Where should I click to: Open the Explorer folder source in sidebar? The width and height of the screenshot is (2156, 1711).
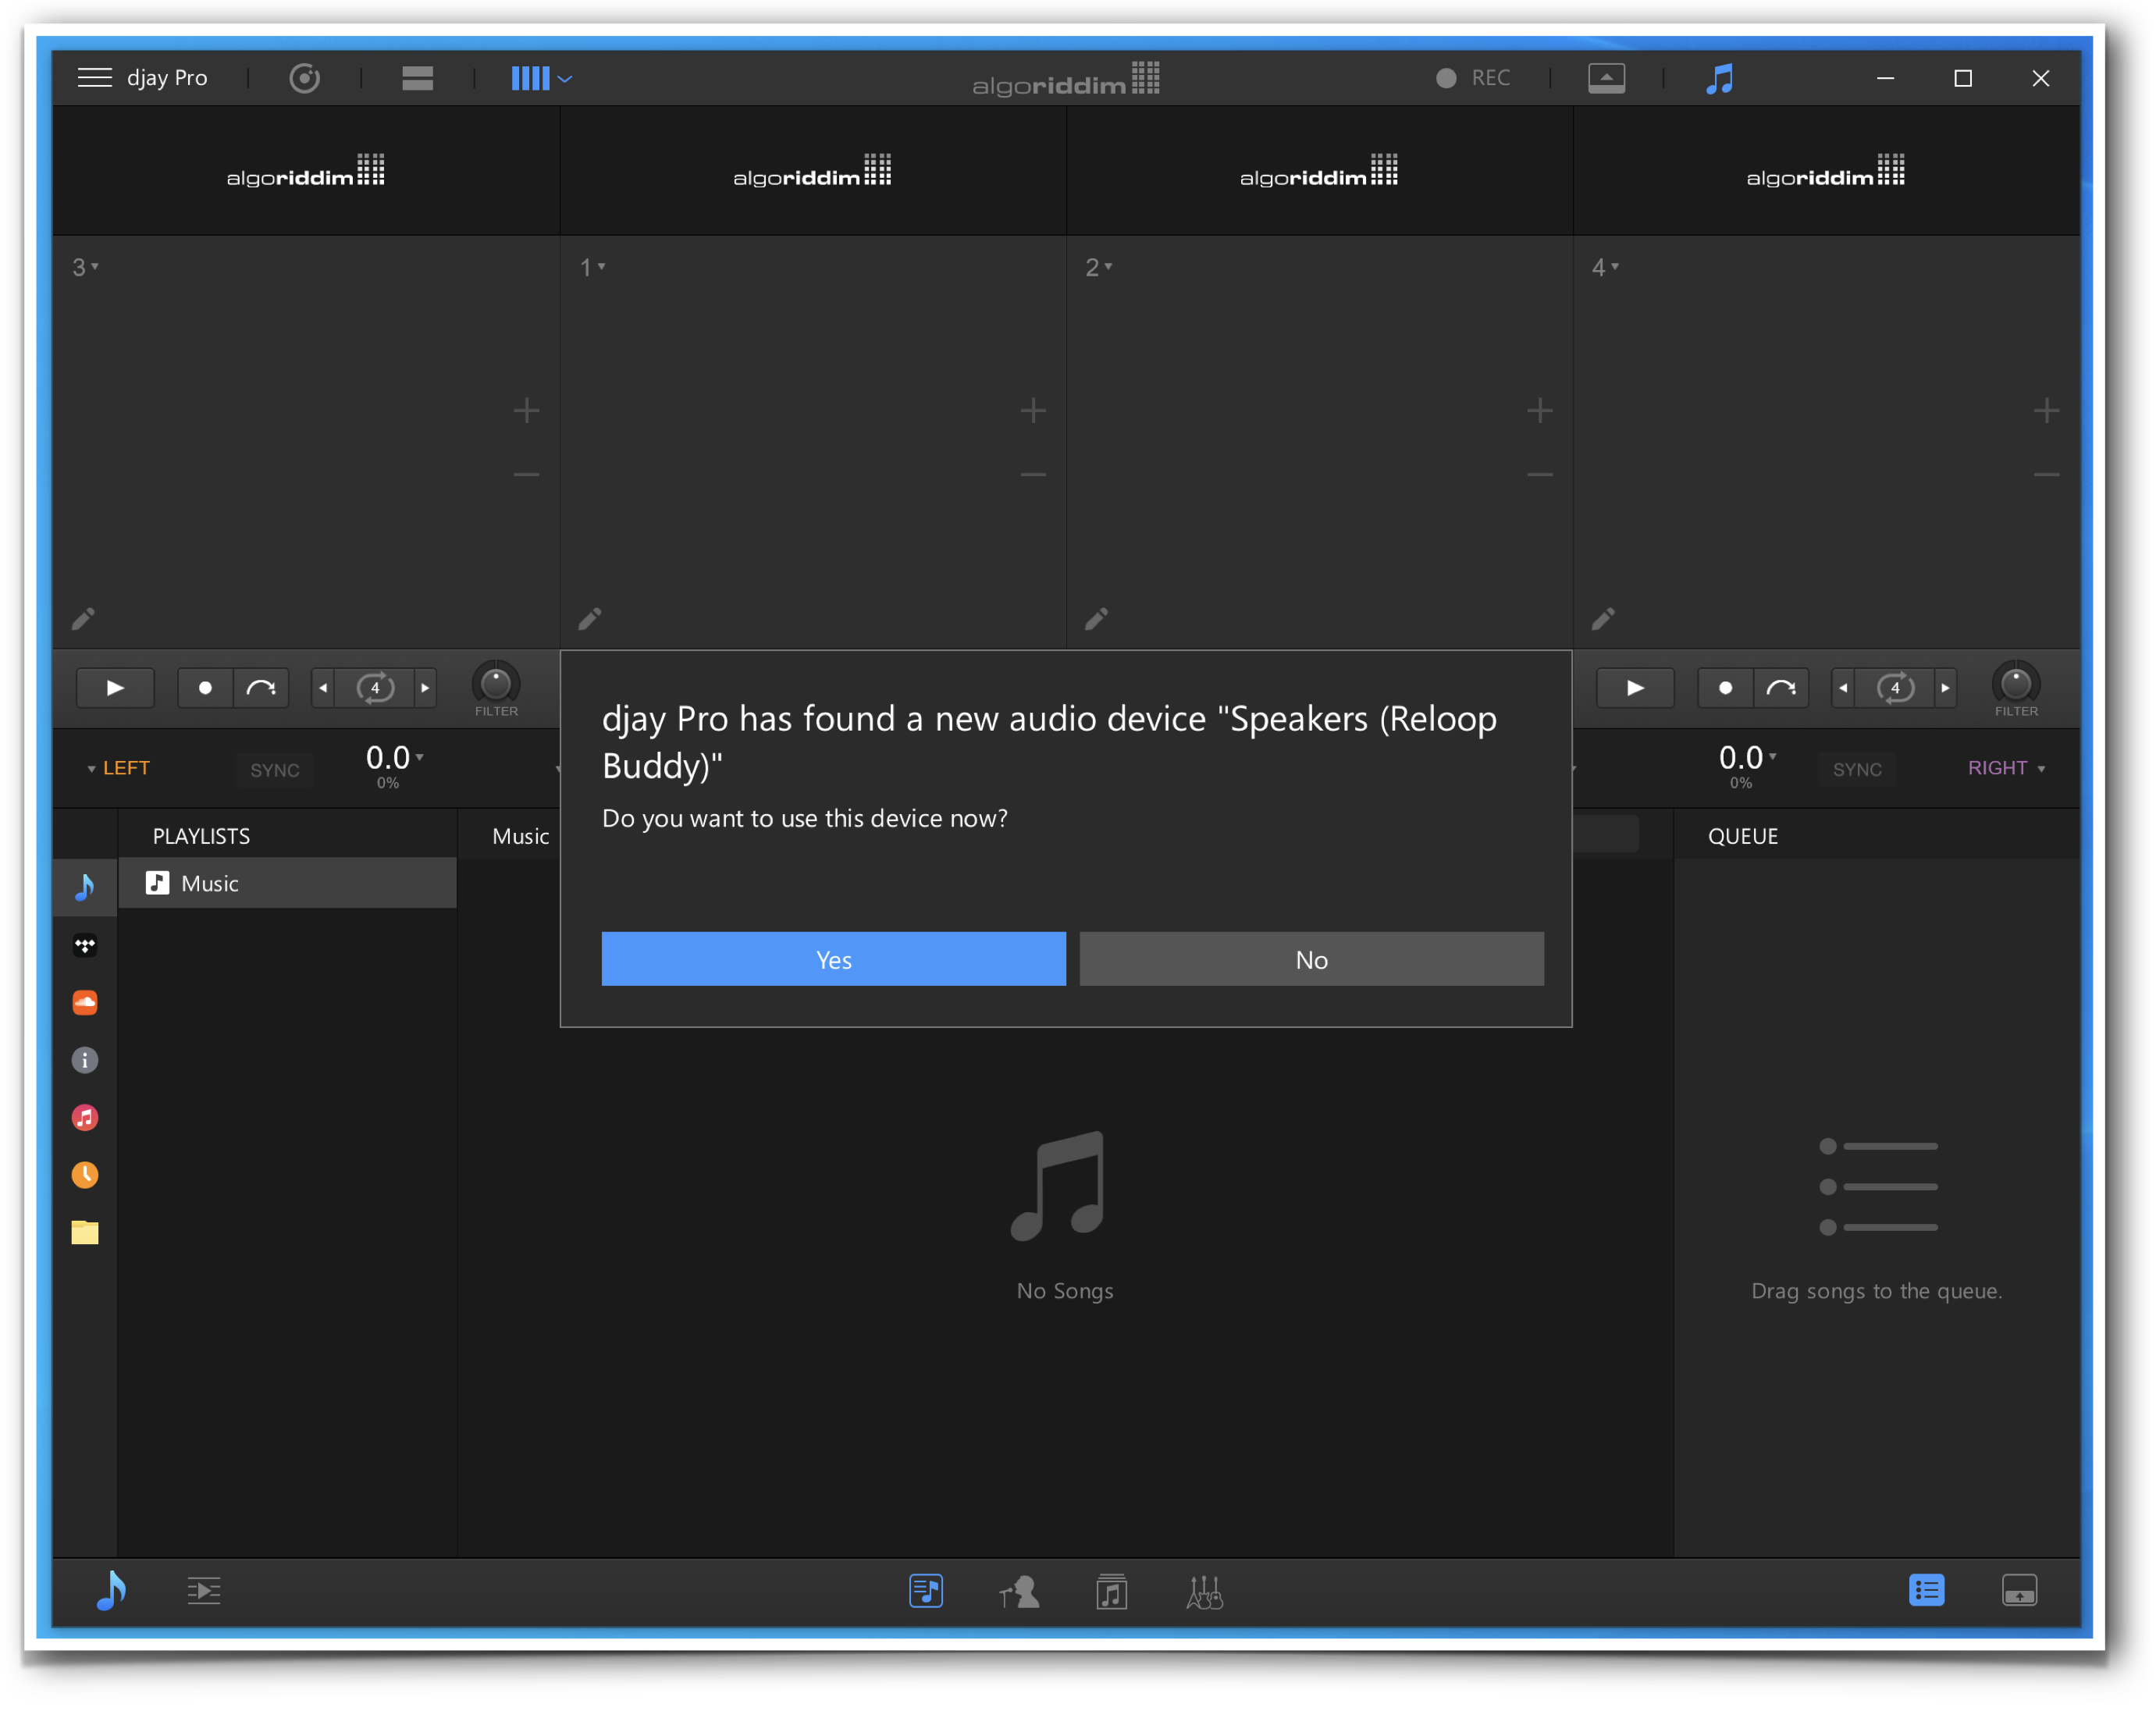85,1232
